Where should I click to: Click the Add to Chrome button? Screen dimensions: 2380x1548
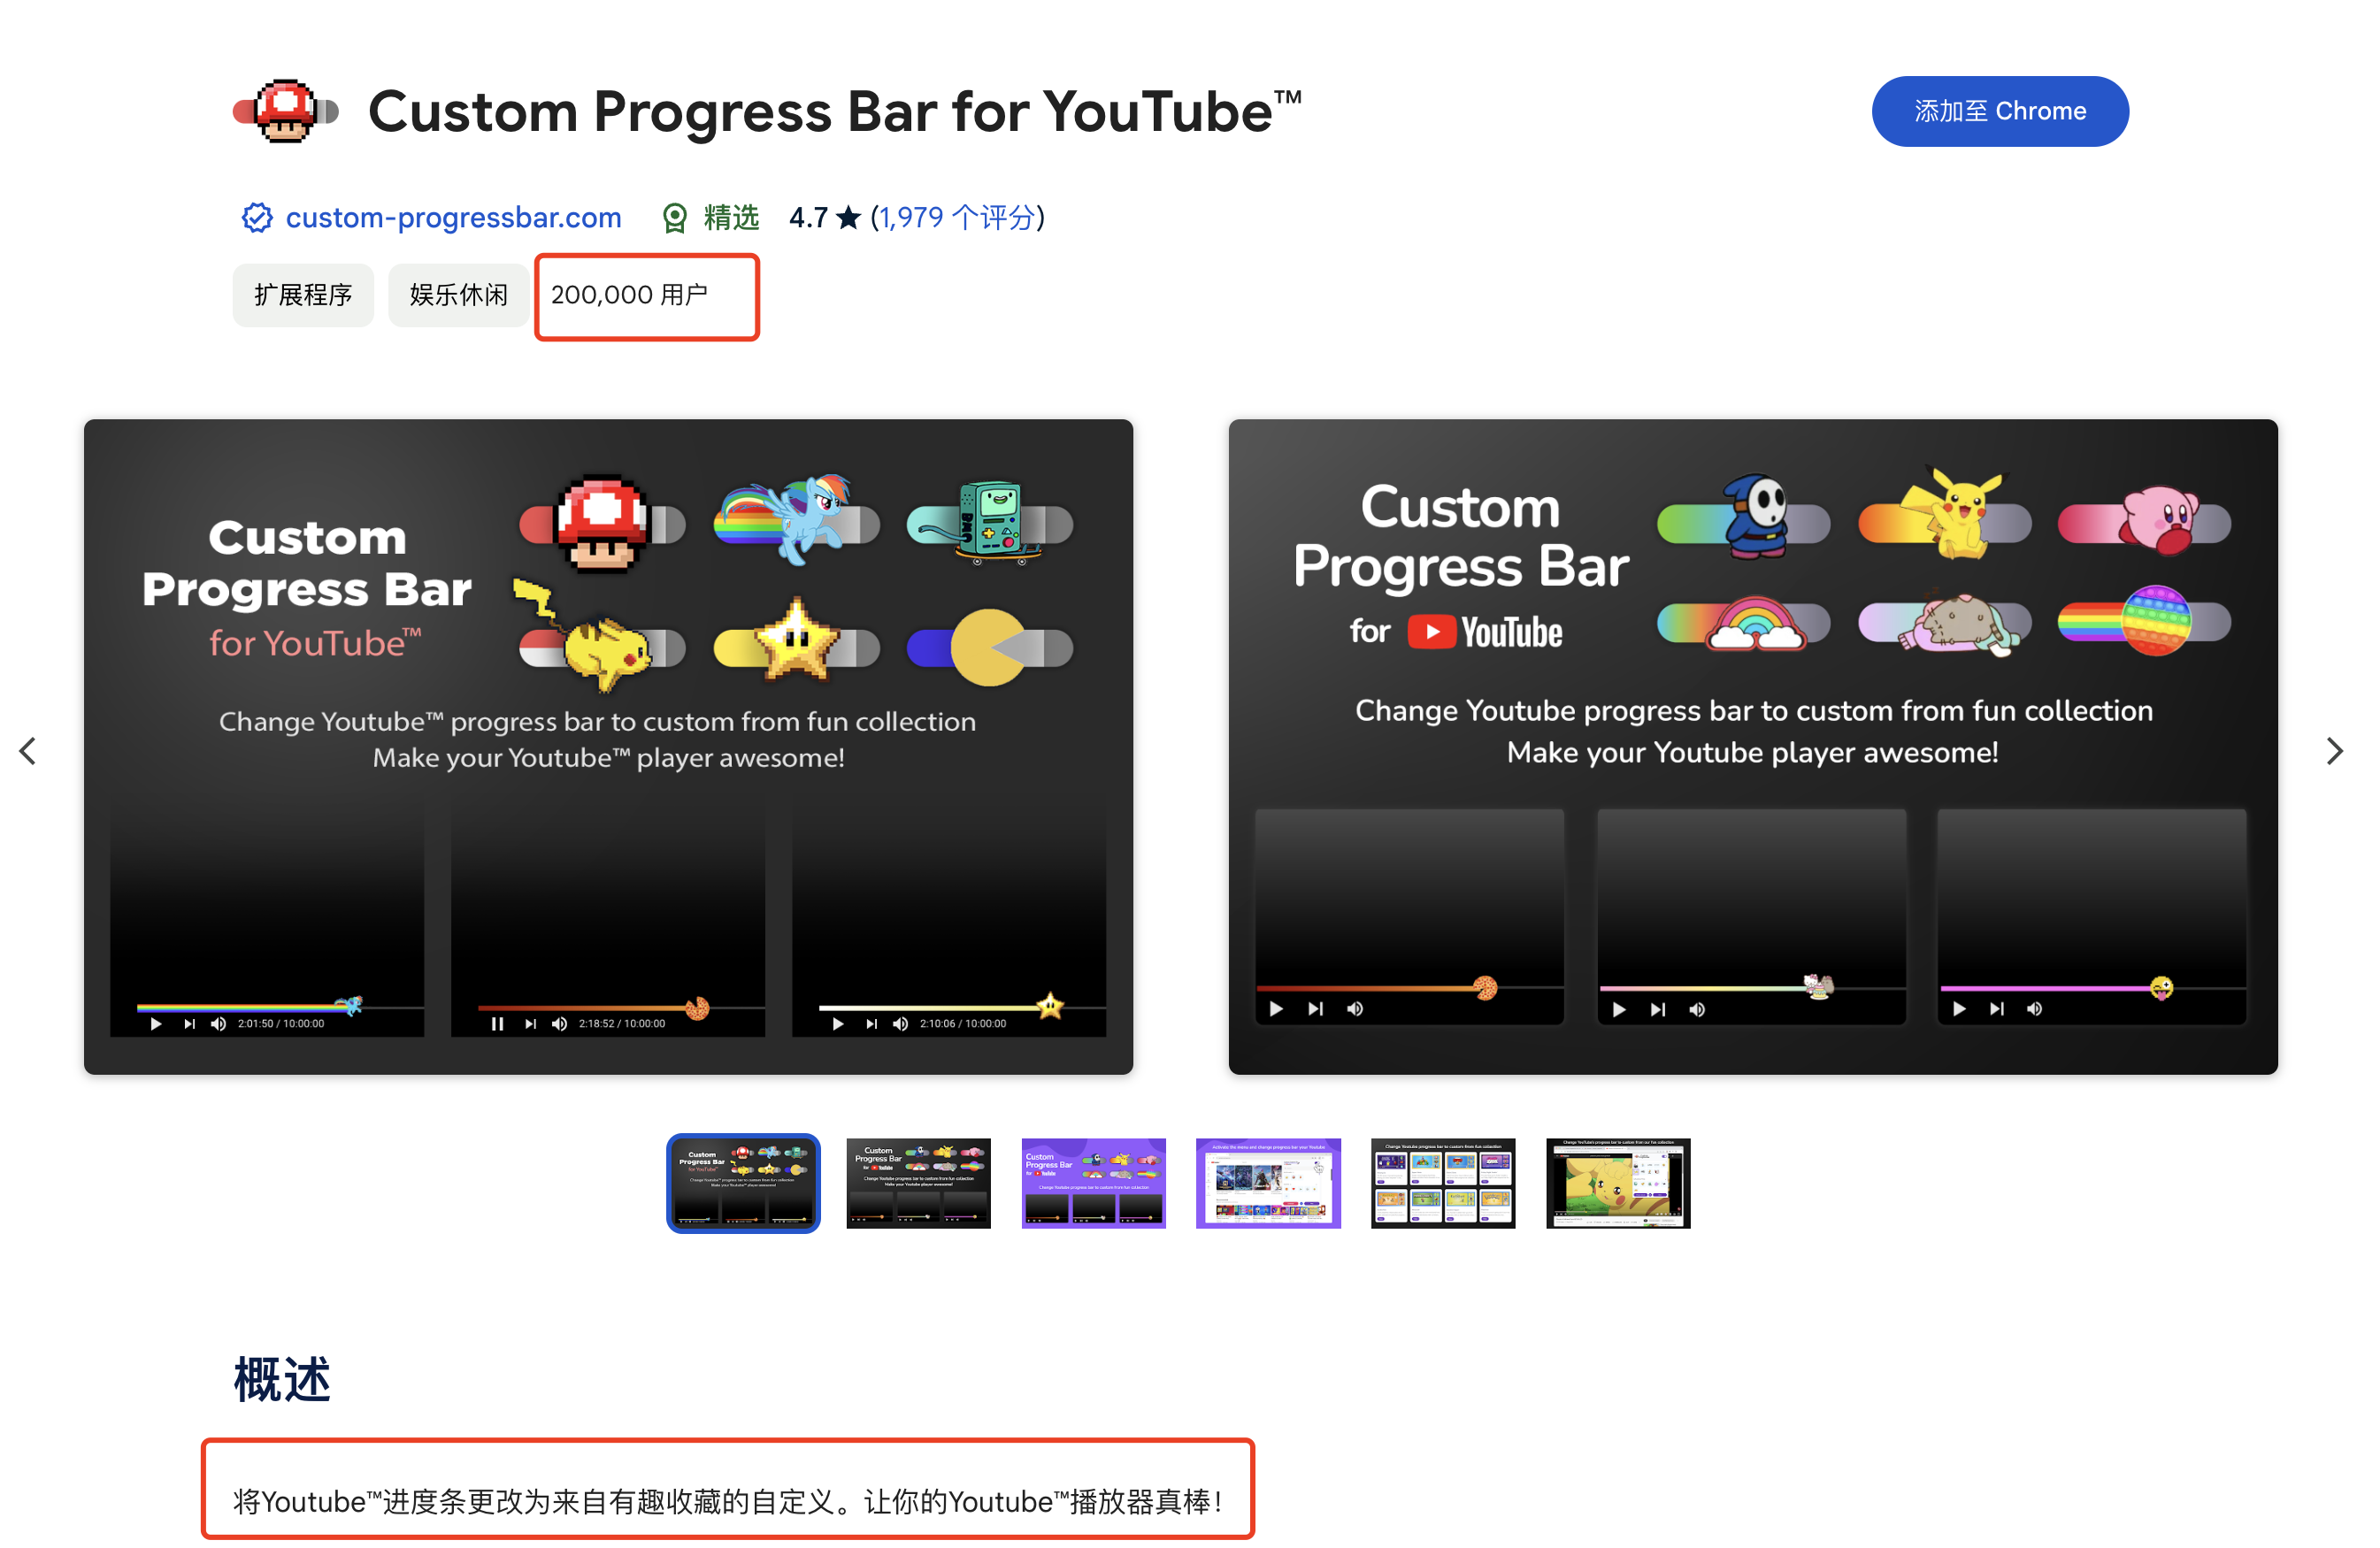[1999, 111]
